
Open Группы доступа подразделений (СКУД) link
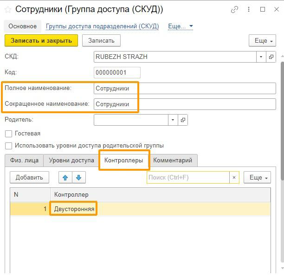click(102, 26)
